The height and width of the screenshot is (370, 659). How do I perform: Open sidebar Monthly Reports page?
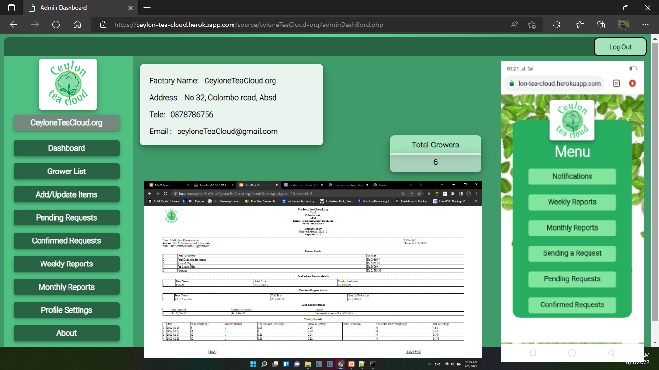(67, 287)
